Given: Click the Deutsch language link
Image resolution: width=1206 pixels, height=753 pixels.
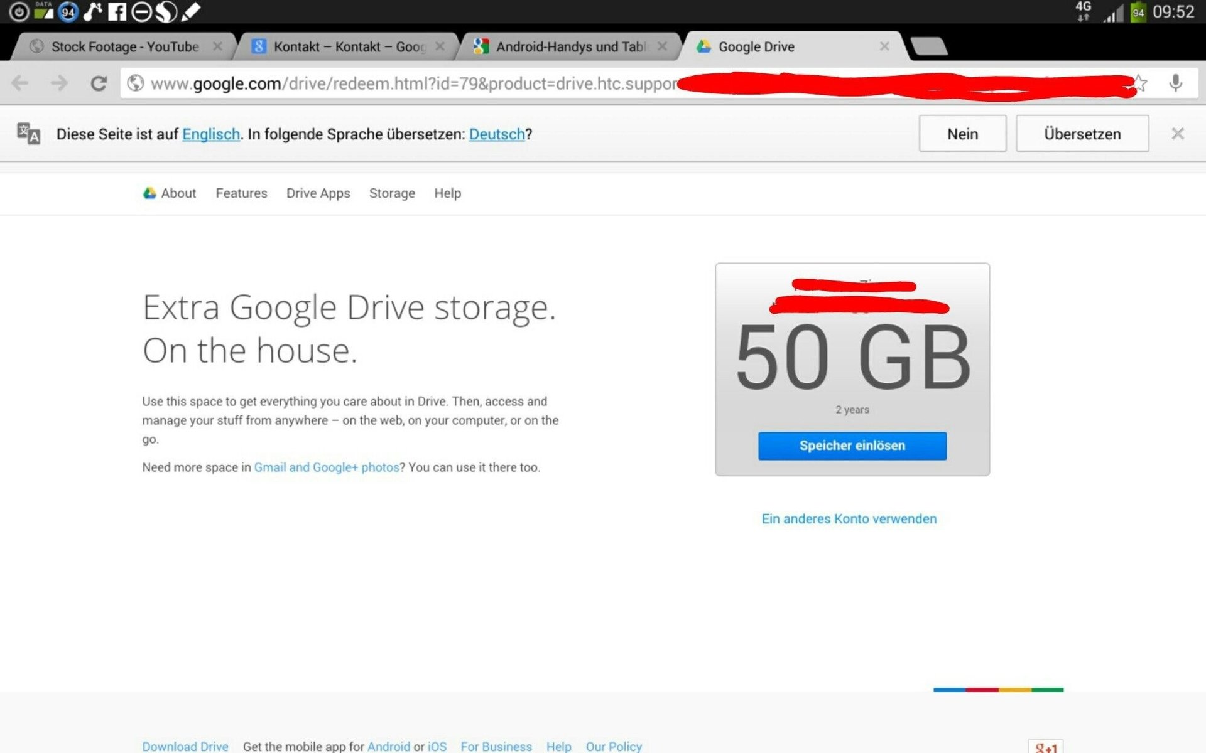Looking at the screenshot, I should click(497, 134).
